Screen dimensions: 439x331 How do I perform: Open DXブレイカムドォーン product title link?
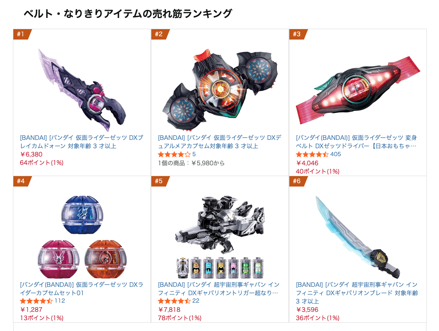[x=81, y=142]
